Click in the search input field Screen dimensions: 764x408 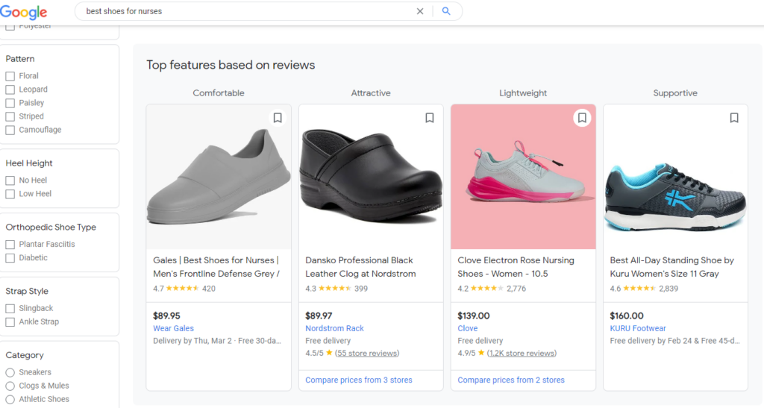tap(248, 11)
